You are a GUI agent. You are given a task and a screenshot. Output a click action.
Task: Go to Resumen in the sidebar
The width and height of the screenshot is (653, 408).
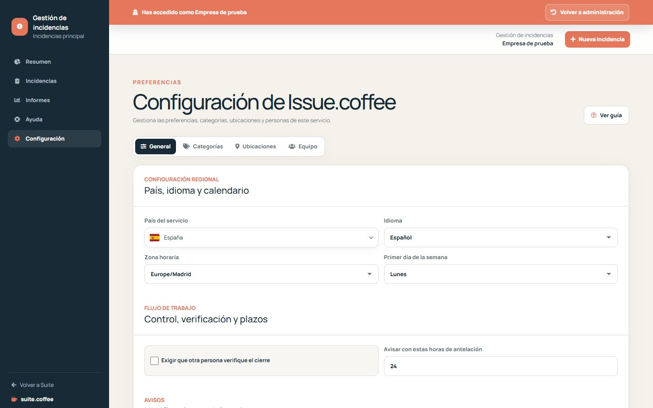tap(55, 62)
